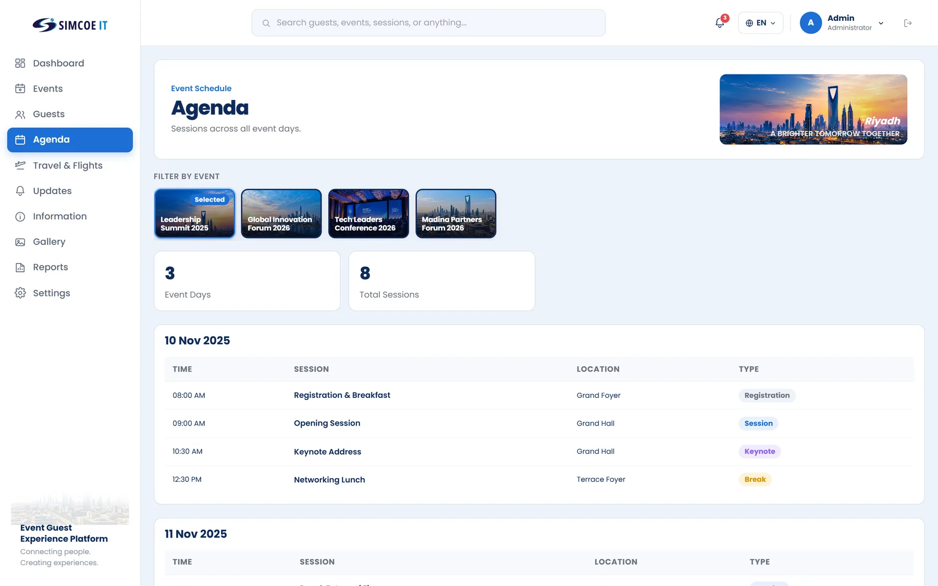
Task: Click the 3 Event Days stat card
Action: pos(247,281)
